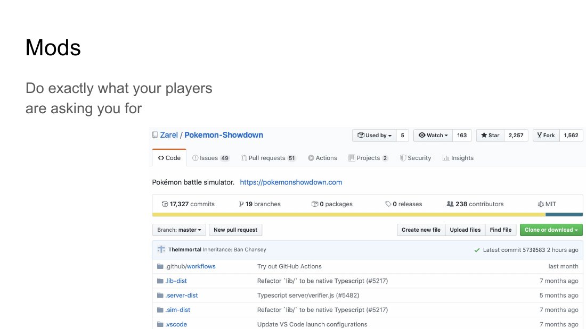Click the New pull request button
The width and height of the screenshot is (586, 329).
(x=235, y=230)
